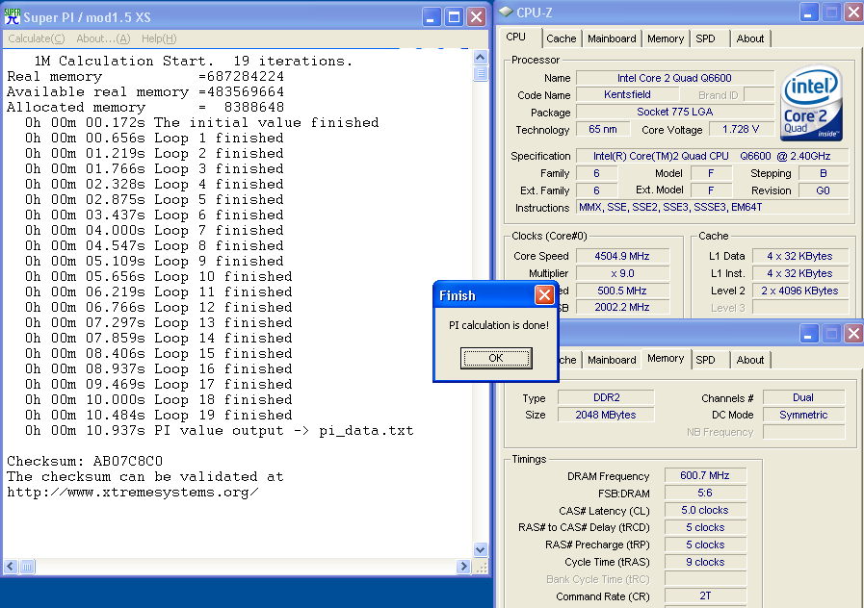Open the Help(H) menu in Super PI
The height and width of the screenshot is (608, 864).
coord(159,38)
